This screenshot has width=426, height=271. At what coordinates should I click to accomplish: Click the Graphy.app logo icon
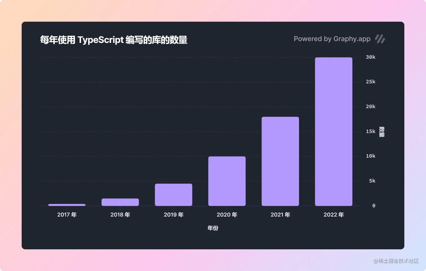coord(380,39)
